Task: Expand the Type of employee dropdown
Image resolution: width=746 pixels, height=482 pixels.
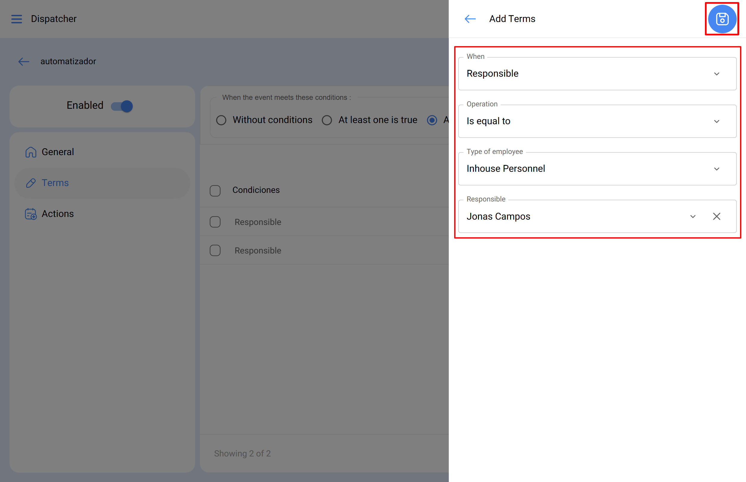Action: [716, 169]
